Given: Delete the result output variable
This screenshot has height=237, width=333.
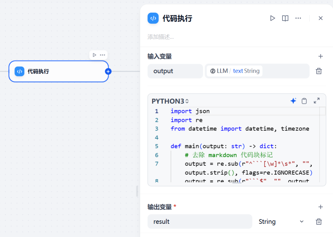Looking at the screenshot, I should tap(319, 222).
